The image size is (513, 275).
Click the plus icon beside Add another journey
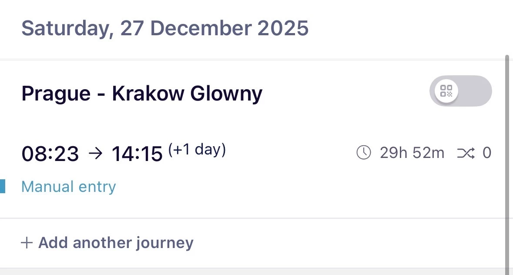[x=27, y=243]
